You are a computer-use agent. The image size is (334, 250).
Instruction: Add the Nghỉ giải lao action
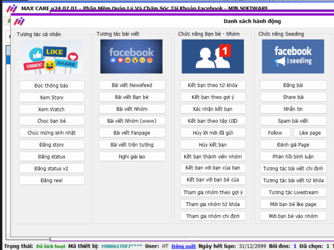pos(132,157)
